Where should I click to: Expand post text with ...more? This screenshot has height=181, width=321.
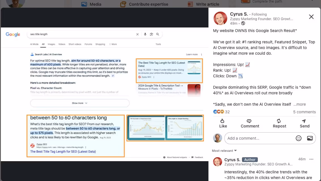point(299,104)
